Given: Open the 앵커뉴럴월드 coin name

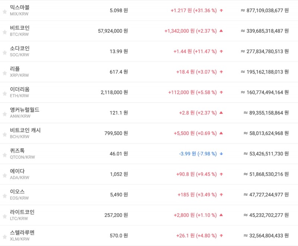Looking at the screenshot, I should [x=25, y=110].
